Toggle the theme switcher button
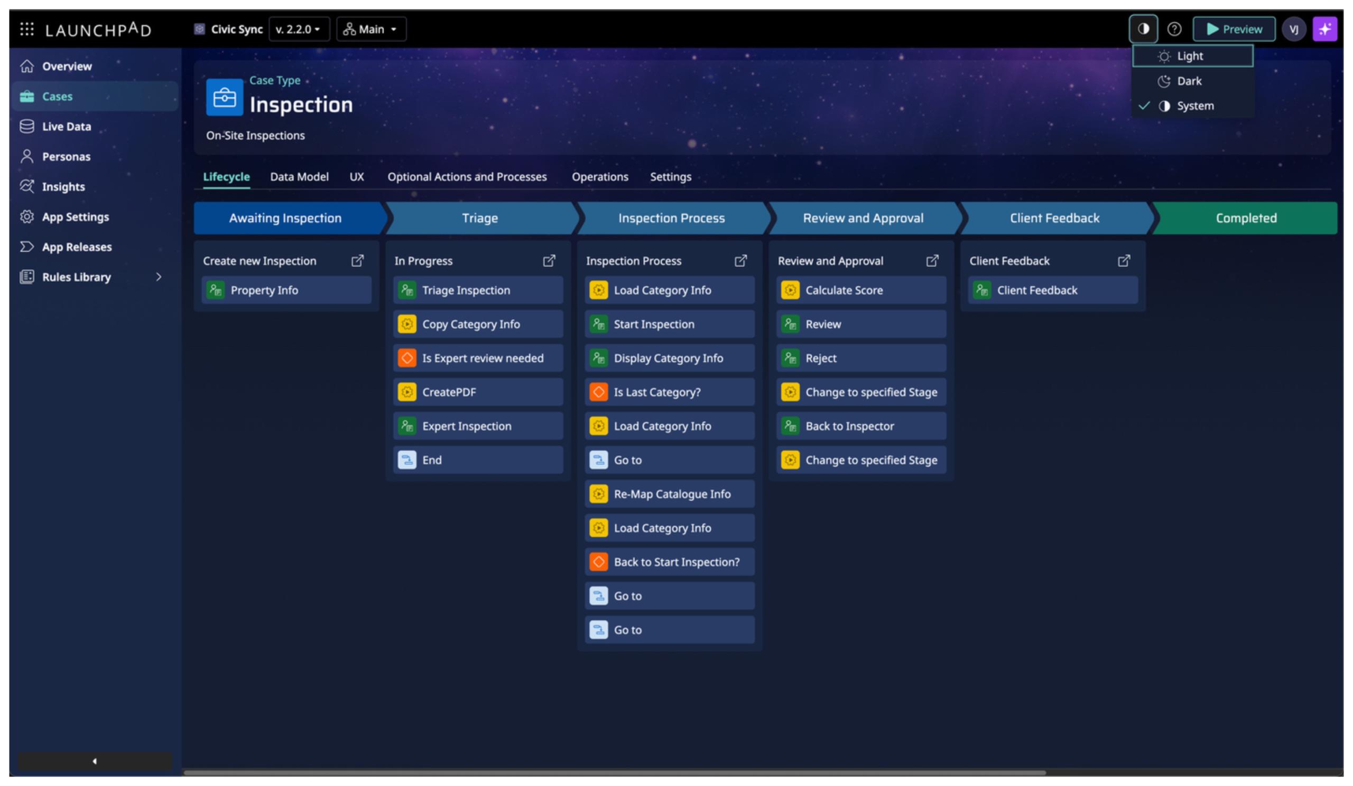 point(1143,29)
